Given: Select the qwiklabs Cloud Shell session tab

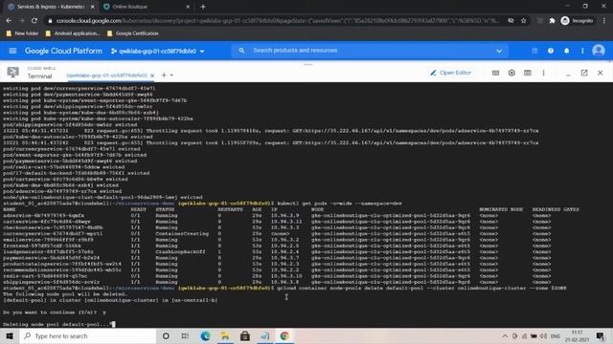Looking at the screenshot, I should 106,75.
